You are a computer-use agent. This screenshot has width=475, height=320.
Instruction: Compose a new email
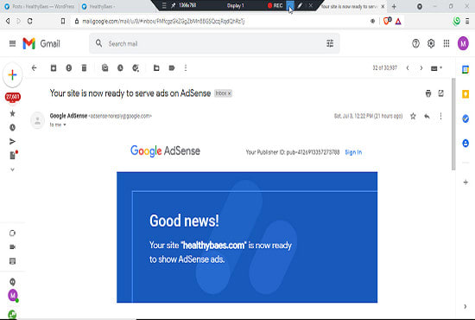click(x=12, y=75)
